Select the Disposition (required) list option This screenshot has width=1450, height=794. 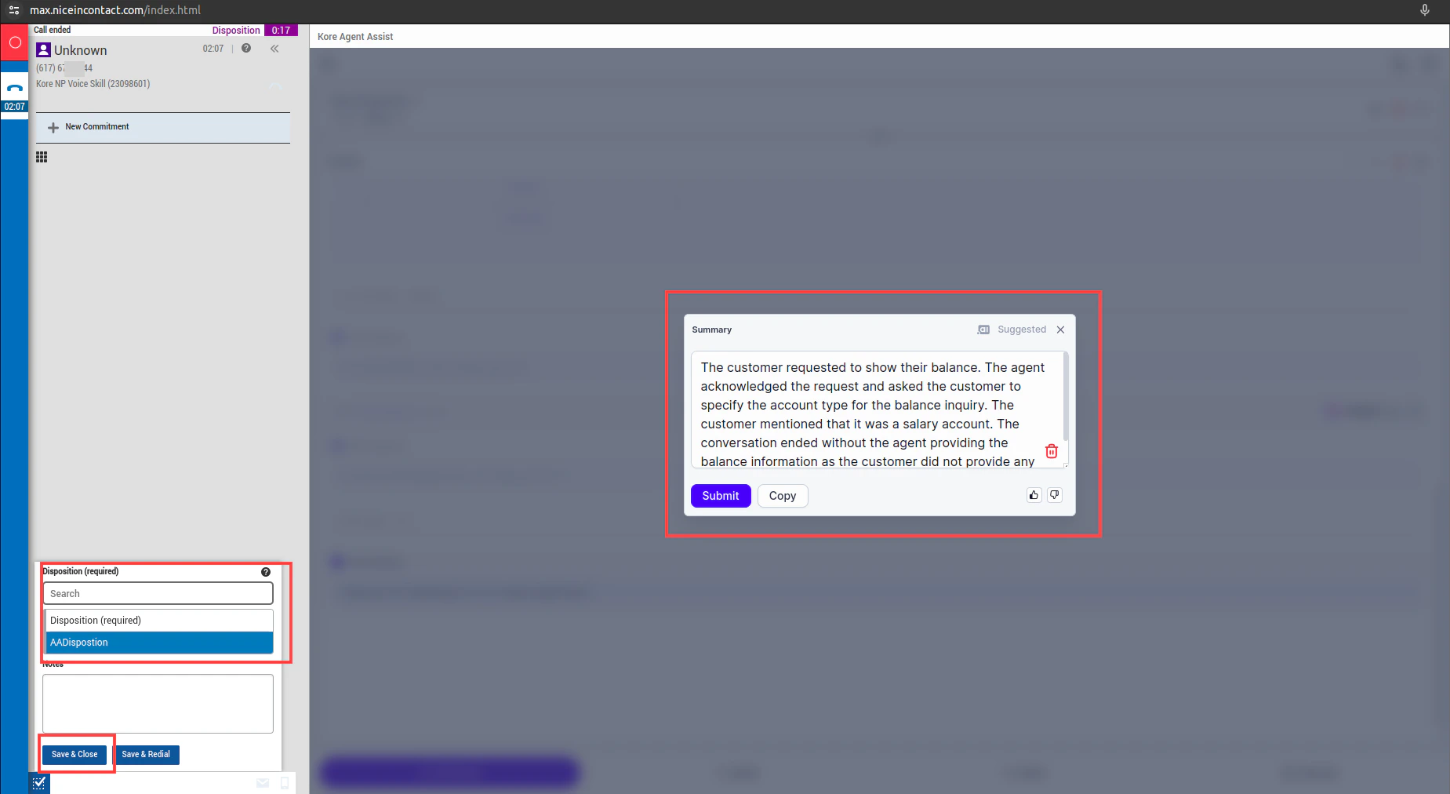click(x=159, y=621)
